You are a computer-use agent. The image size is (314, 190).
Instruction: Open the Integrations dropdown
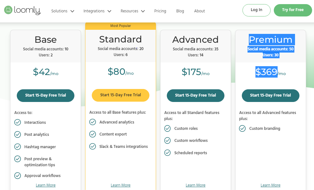[x=97, y=11]
